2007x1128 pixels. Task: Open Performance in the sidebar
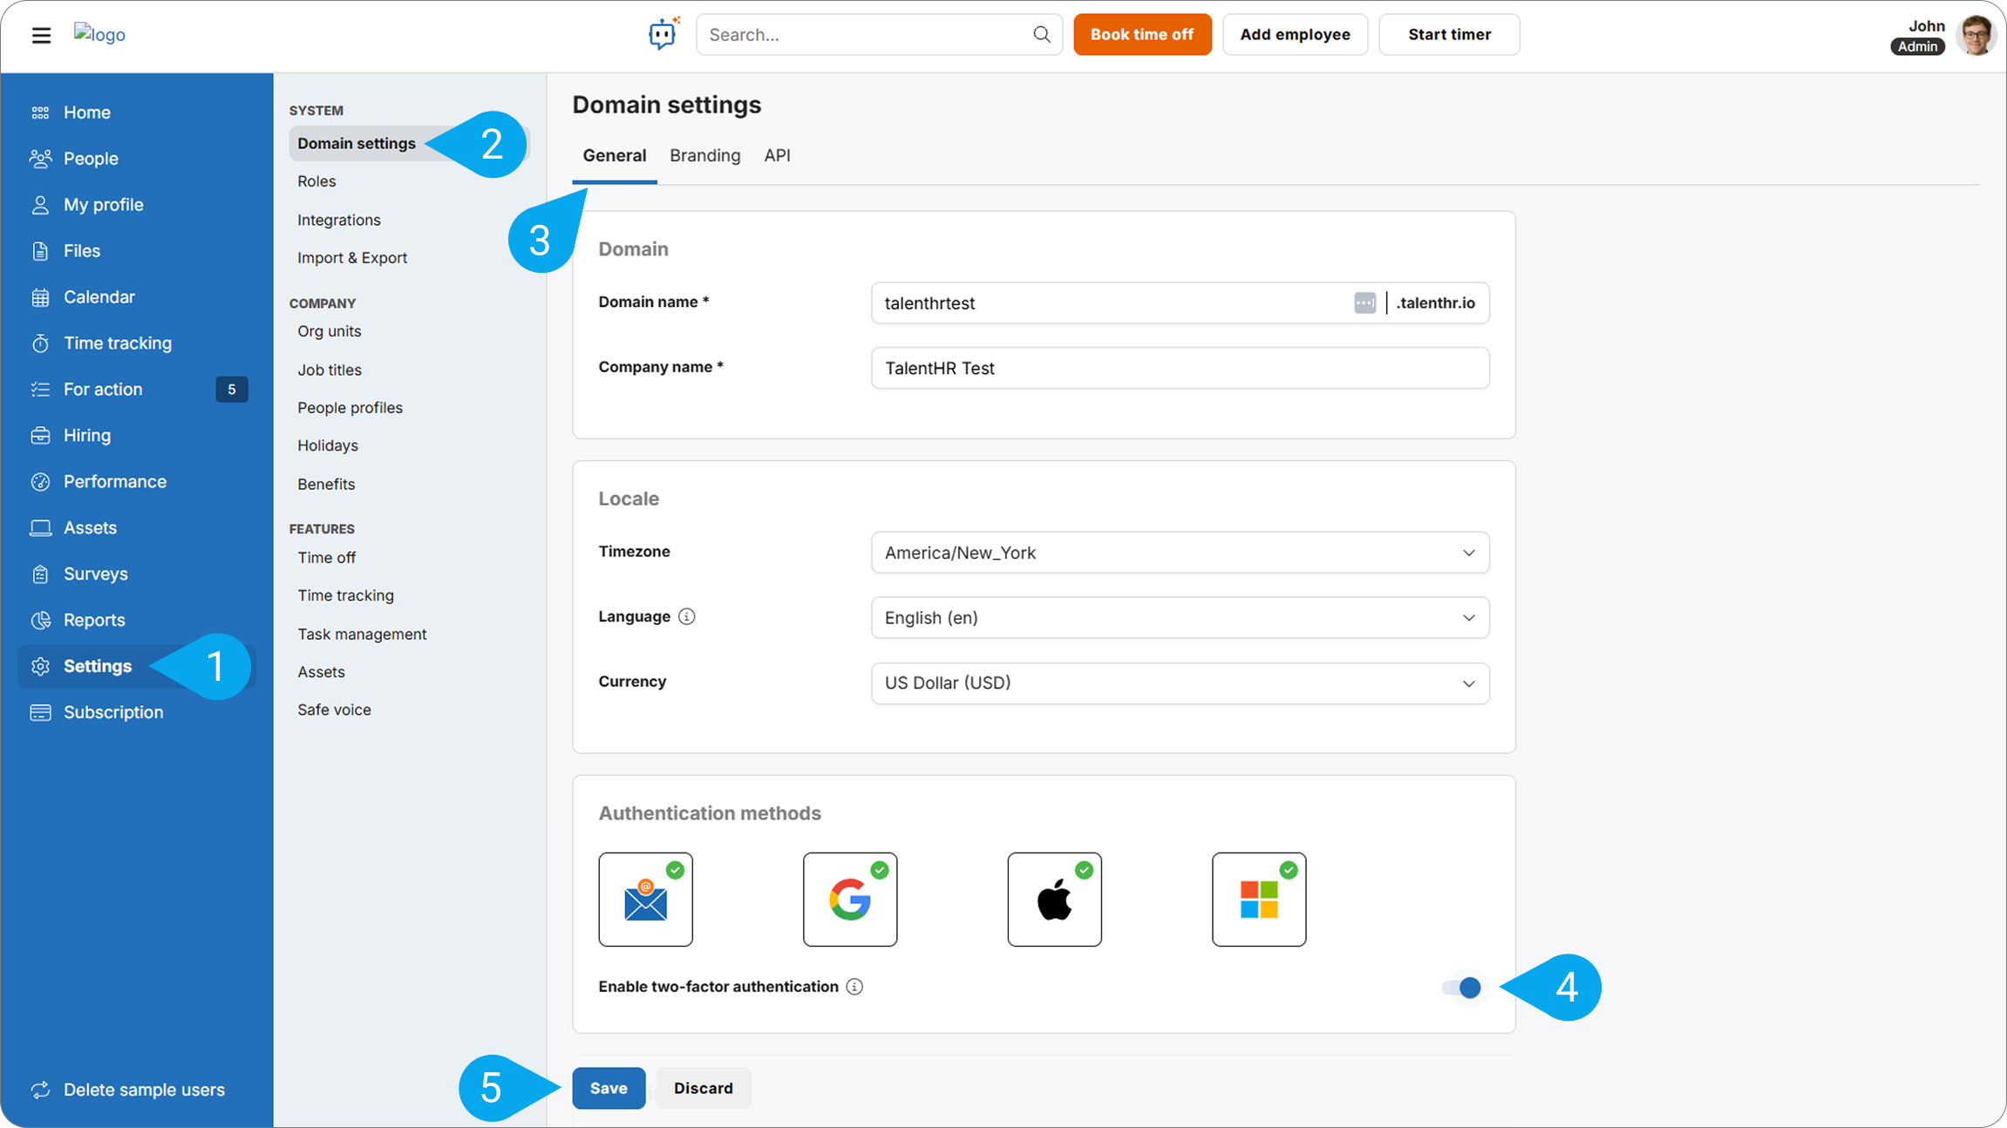(x=114, y=481)
